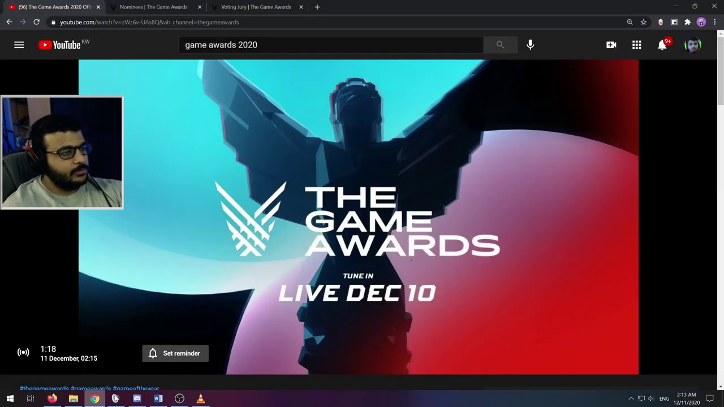Open OBS Studio from the taskbar
The width and height of the screenshot is (724, 407).
tap(179, 399)
